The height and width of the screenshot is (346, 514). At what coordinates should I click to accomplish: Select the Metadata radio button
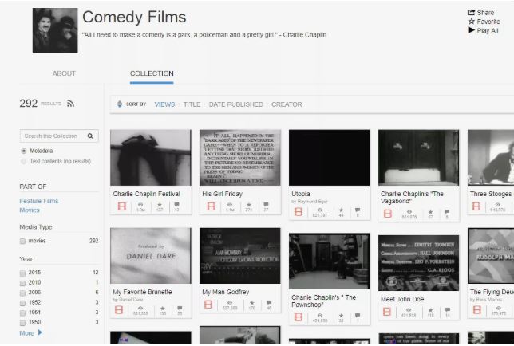pos(24,151)
